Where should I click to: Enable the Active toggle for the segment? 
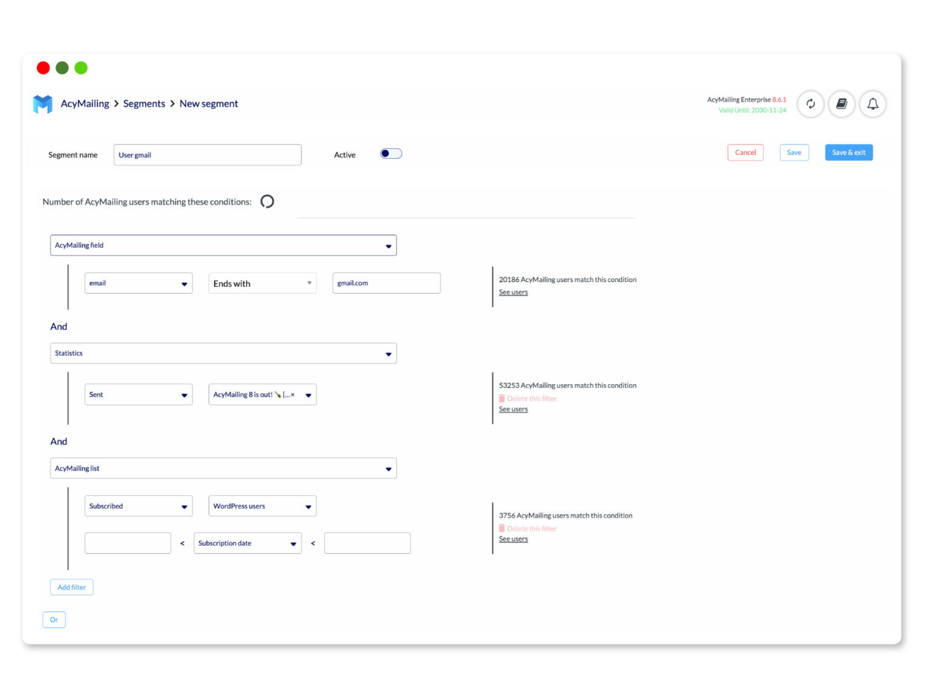pos(391,153)
